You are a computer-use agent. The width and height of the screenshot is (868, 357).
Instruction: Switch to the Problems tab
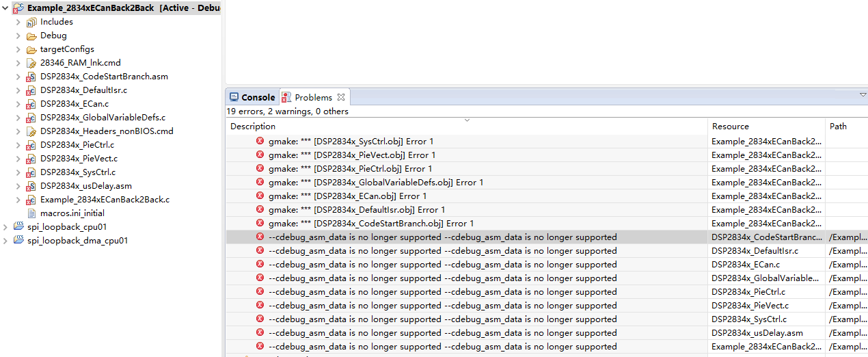[314, 97]
